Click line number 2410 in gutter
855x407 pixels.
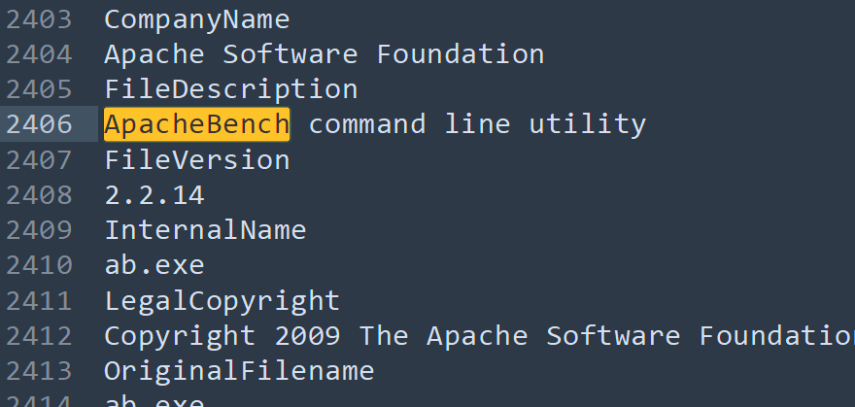39,265
